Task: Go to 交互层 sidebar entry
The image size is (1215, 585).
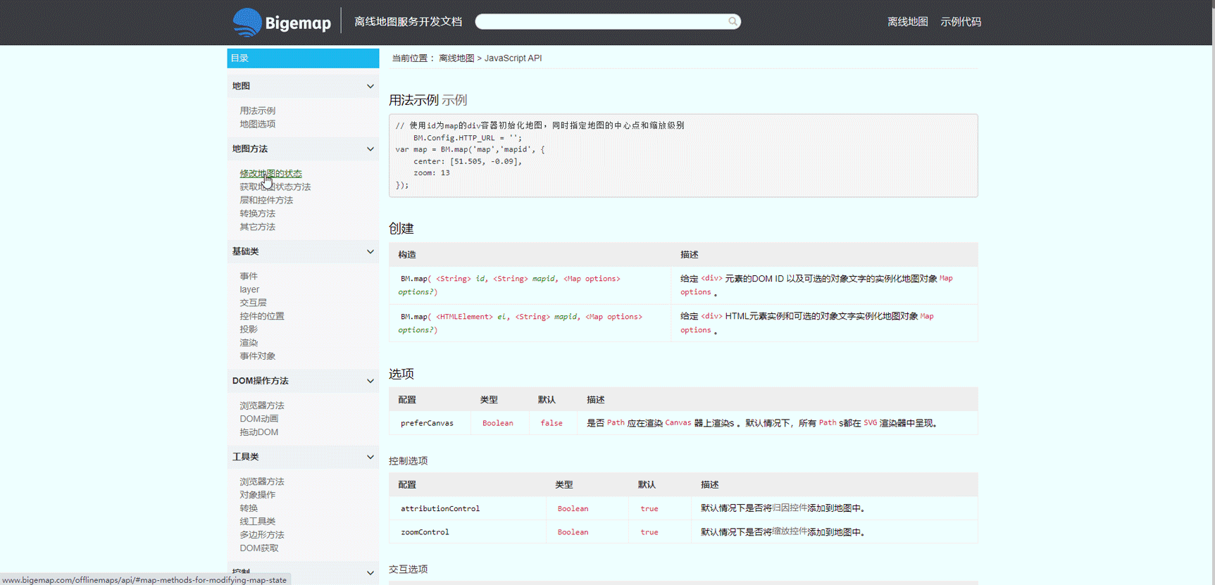Action: point(253,303)
